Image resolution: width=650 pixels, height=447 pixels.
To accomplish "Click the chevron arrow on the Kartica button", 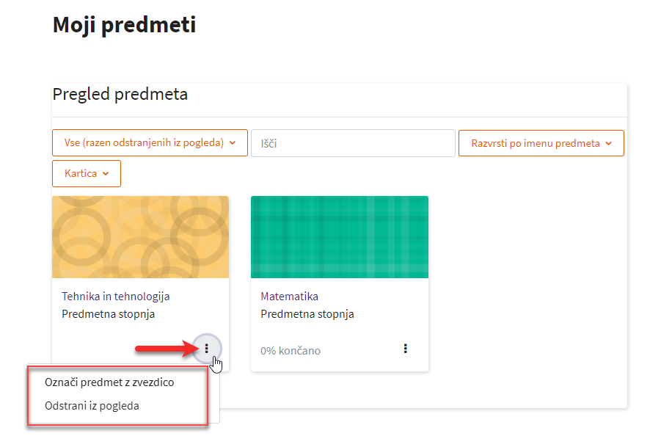I will click(106, 174).
